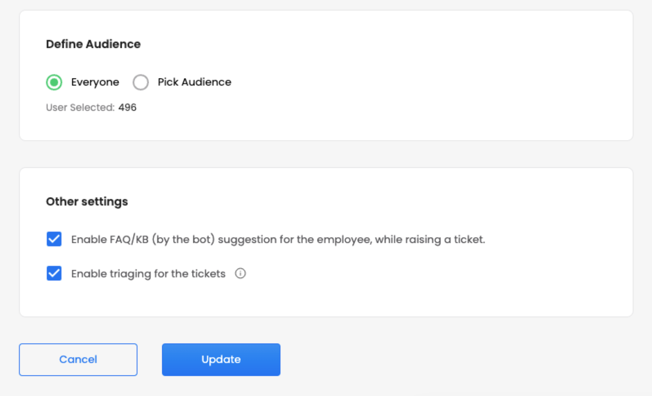Click "while raising a ticket" phrase
The height and width of the screenshot is (396, 652).
[430, 240]
